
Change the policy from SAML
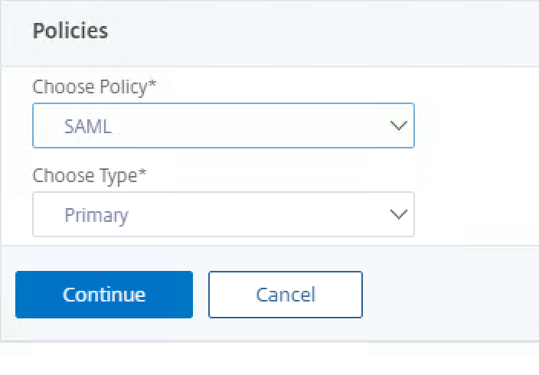pyautogui.click(x=223, y=126)
